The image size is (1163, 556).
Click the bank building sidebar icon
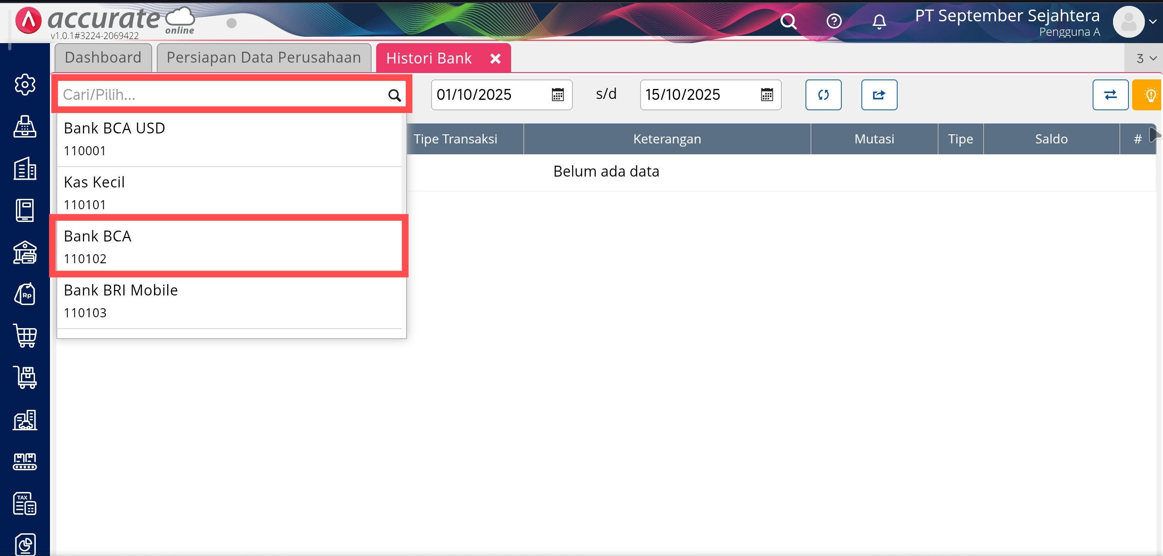(x=25, y=252)
